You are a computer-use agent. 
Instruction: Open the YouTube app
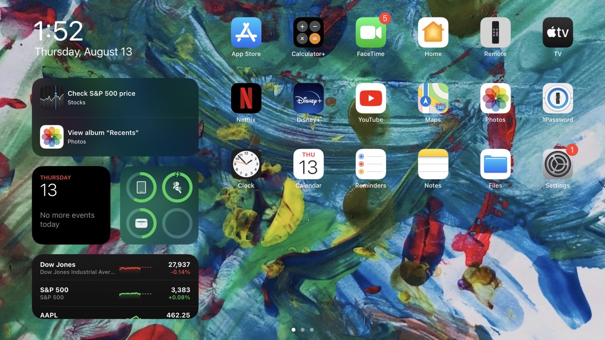(371, 98)
